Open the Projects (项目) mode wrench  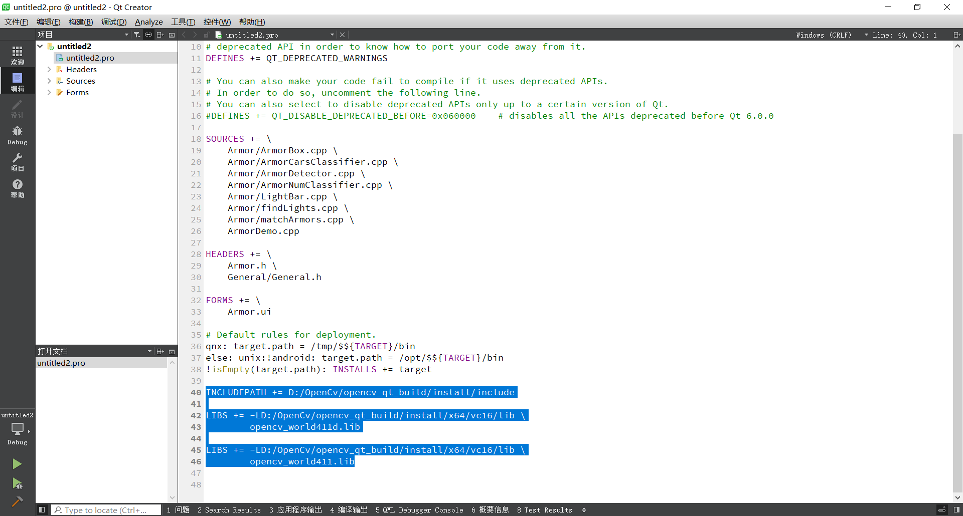[18, 161]
